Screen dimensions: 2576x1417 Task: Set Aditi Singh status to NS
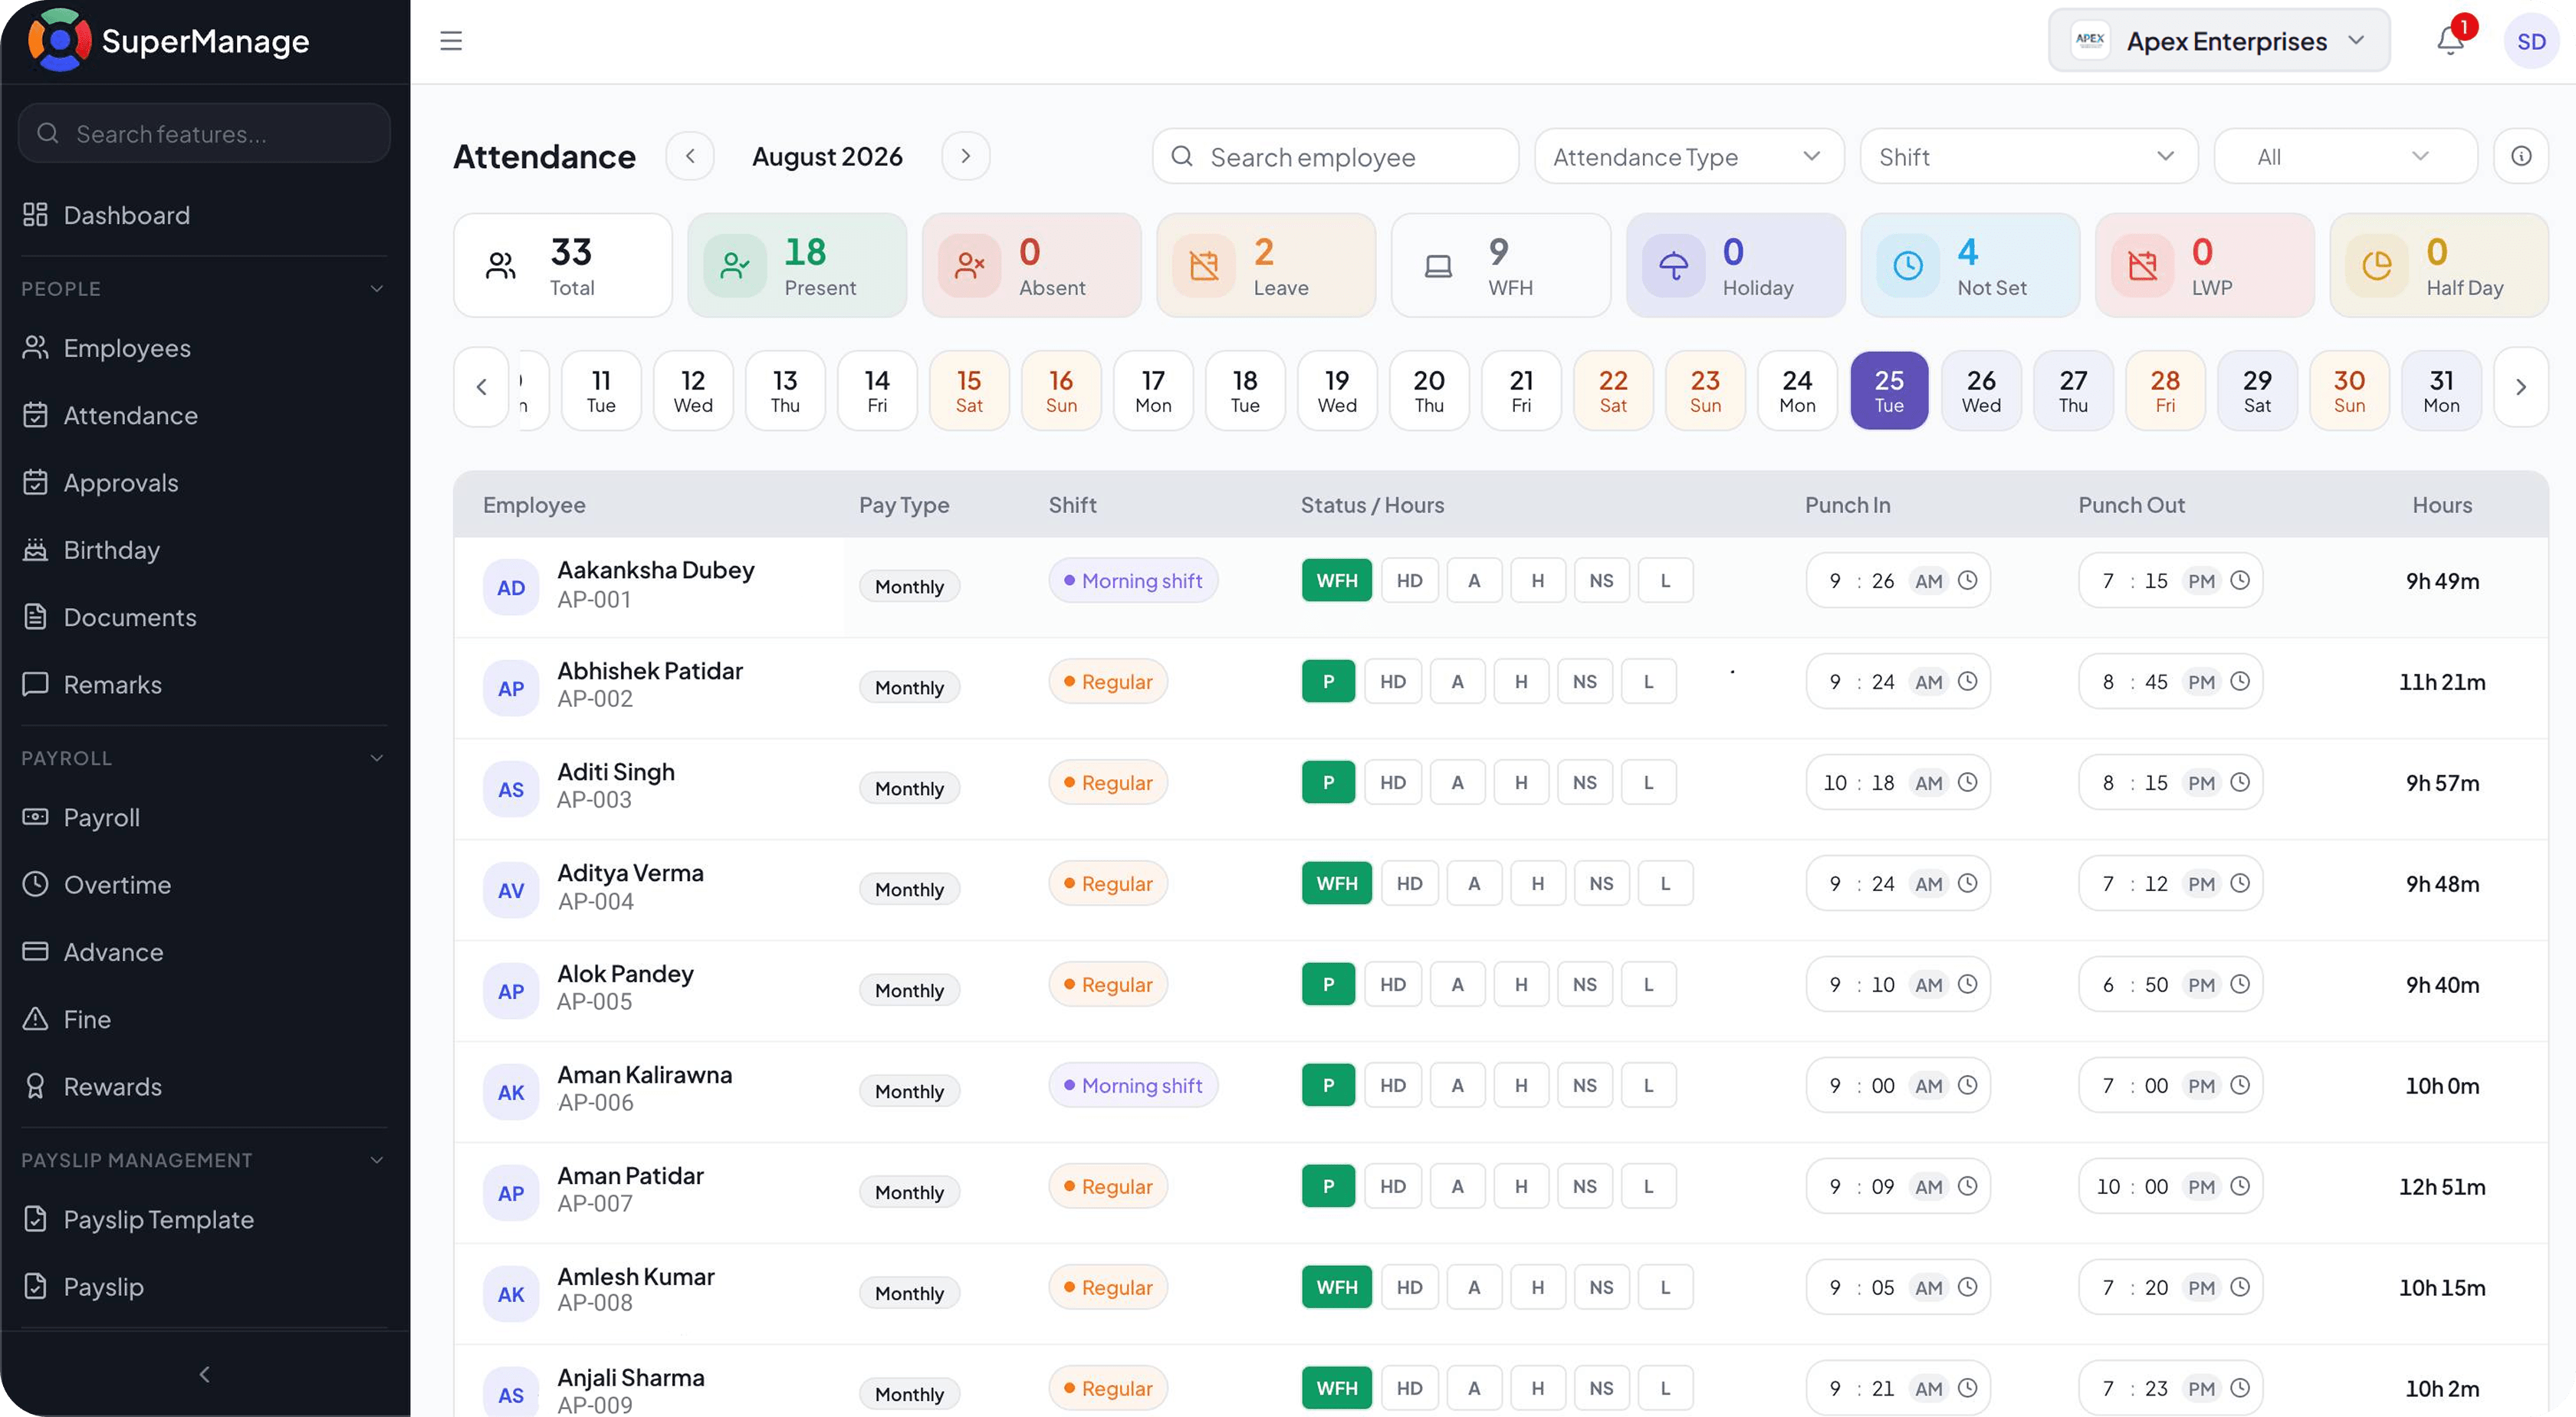(x=1584, y=782)
